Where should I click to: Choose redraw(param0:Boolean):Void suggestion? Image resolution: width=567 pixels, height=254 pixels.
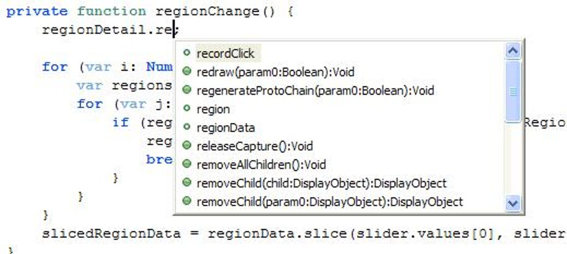click(275, 72)
